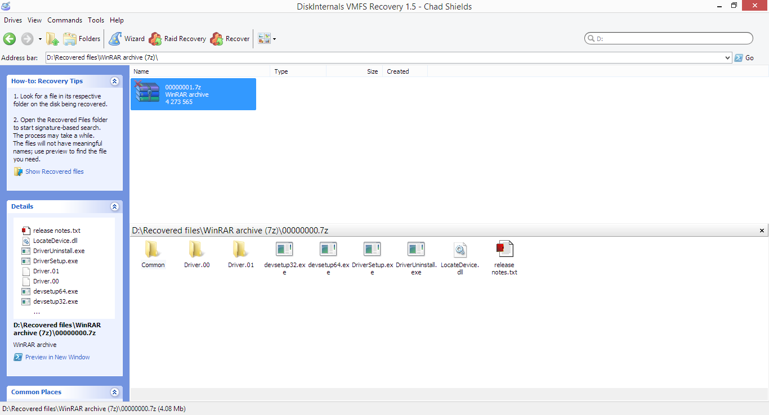
Task: Click the application icon in title bar
Action: click(x=6, y=6)
